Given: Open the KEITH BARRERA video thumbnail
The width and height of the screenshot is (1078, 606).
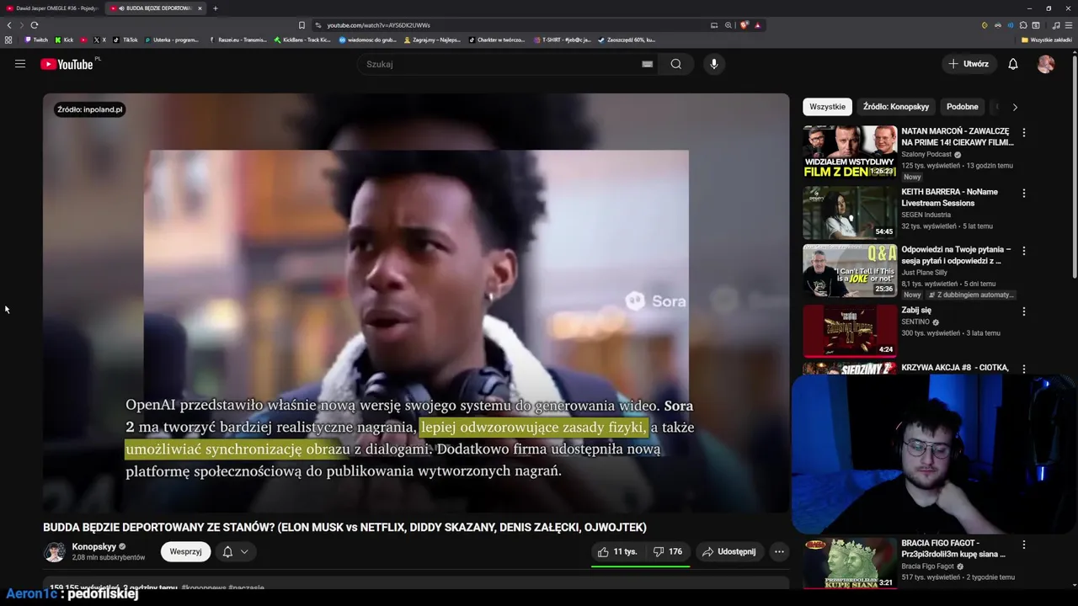Looking at the screenshot, I should click(850, 213).
